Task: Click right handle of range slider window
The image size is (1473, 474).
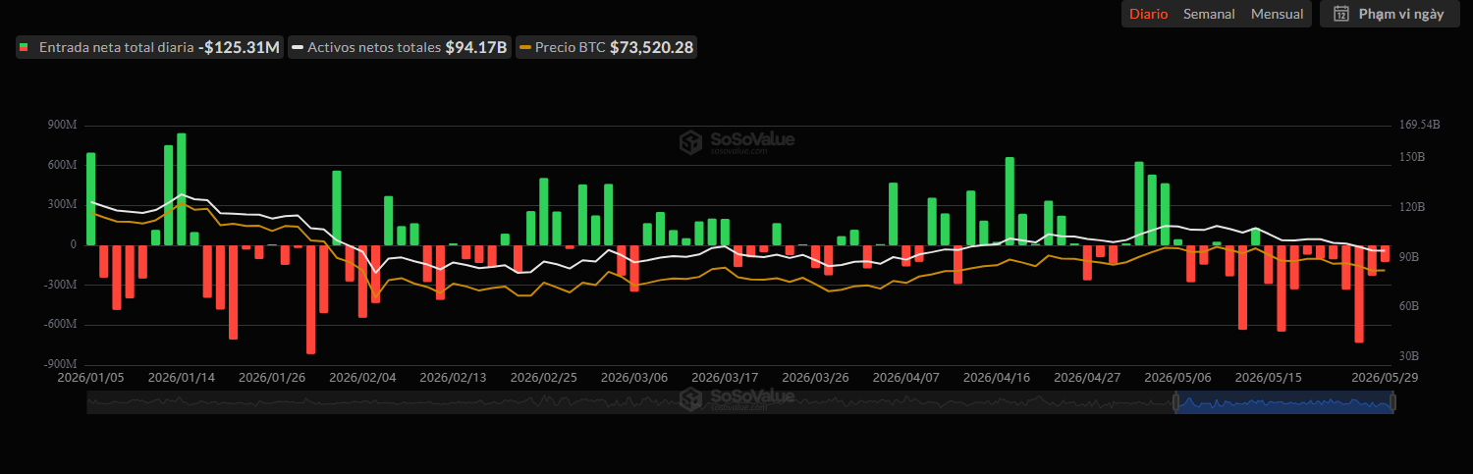Action: pyautogui.click(x=1391, y=402)
